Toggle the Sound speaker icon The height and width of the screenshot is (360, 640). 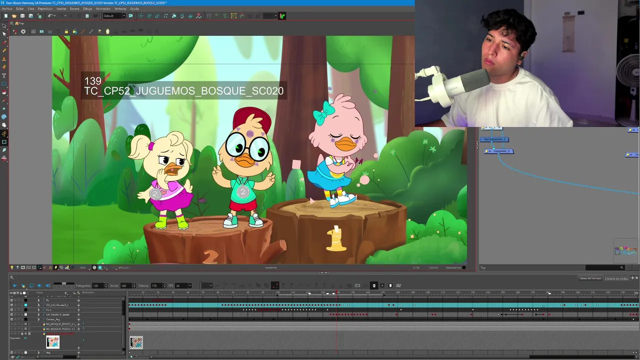coord(39,285)
